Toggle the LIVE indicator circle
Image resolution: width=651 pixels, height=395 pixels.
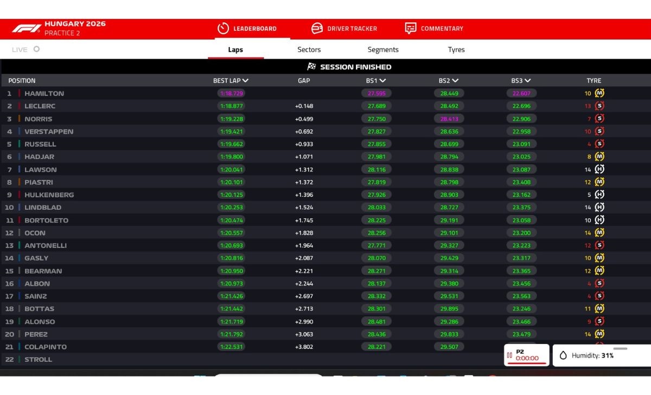click(x=36, y=49)
